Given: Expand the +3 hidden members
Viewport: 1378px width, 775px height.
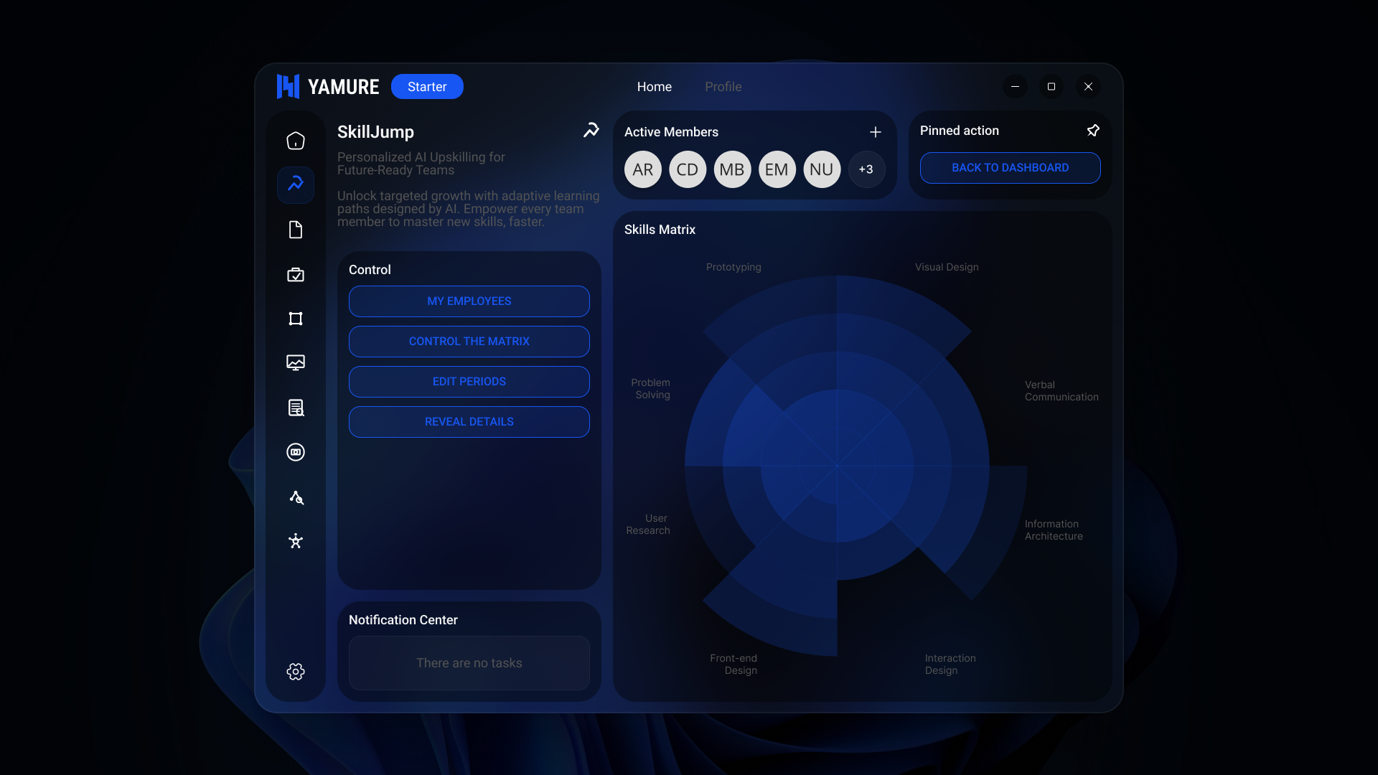Looking at the screenshot, I should [x=866, y=169].
